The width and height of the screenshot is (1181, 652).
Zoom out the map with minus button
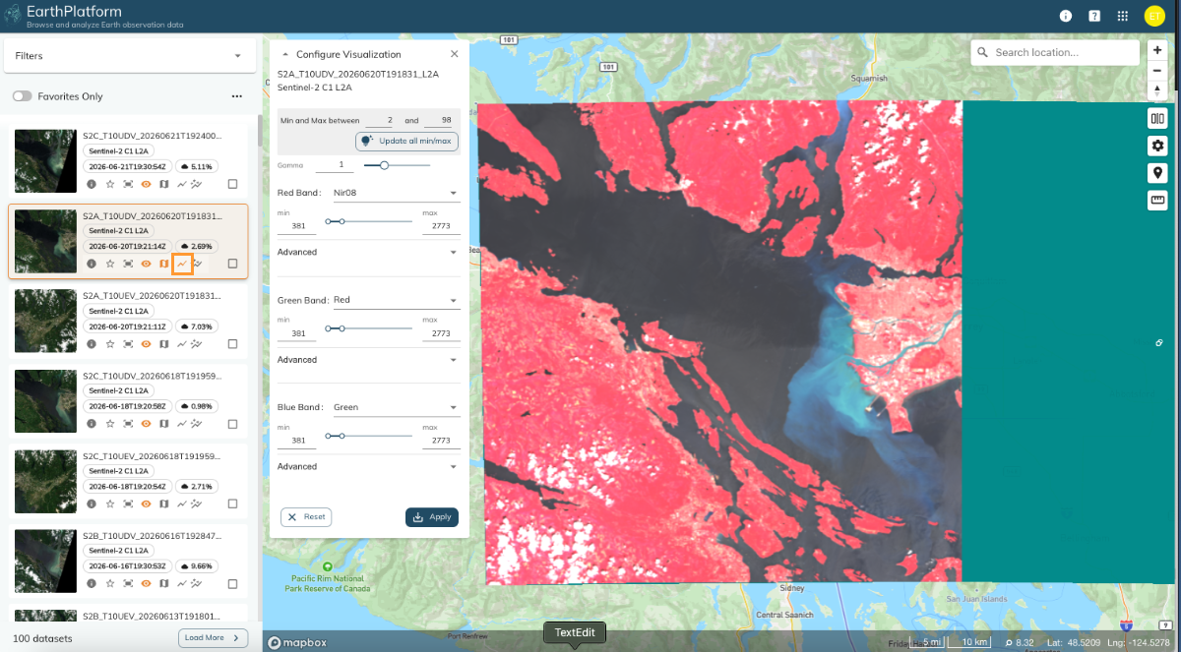pyautogui.click(x=1157, y=70)
